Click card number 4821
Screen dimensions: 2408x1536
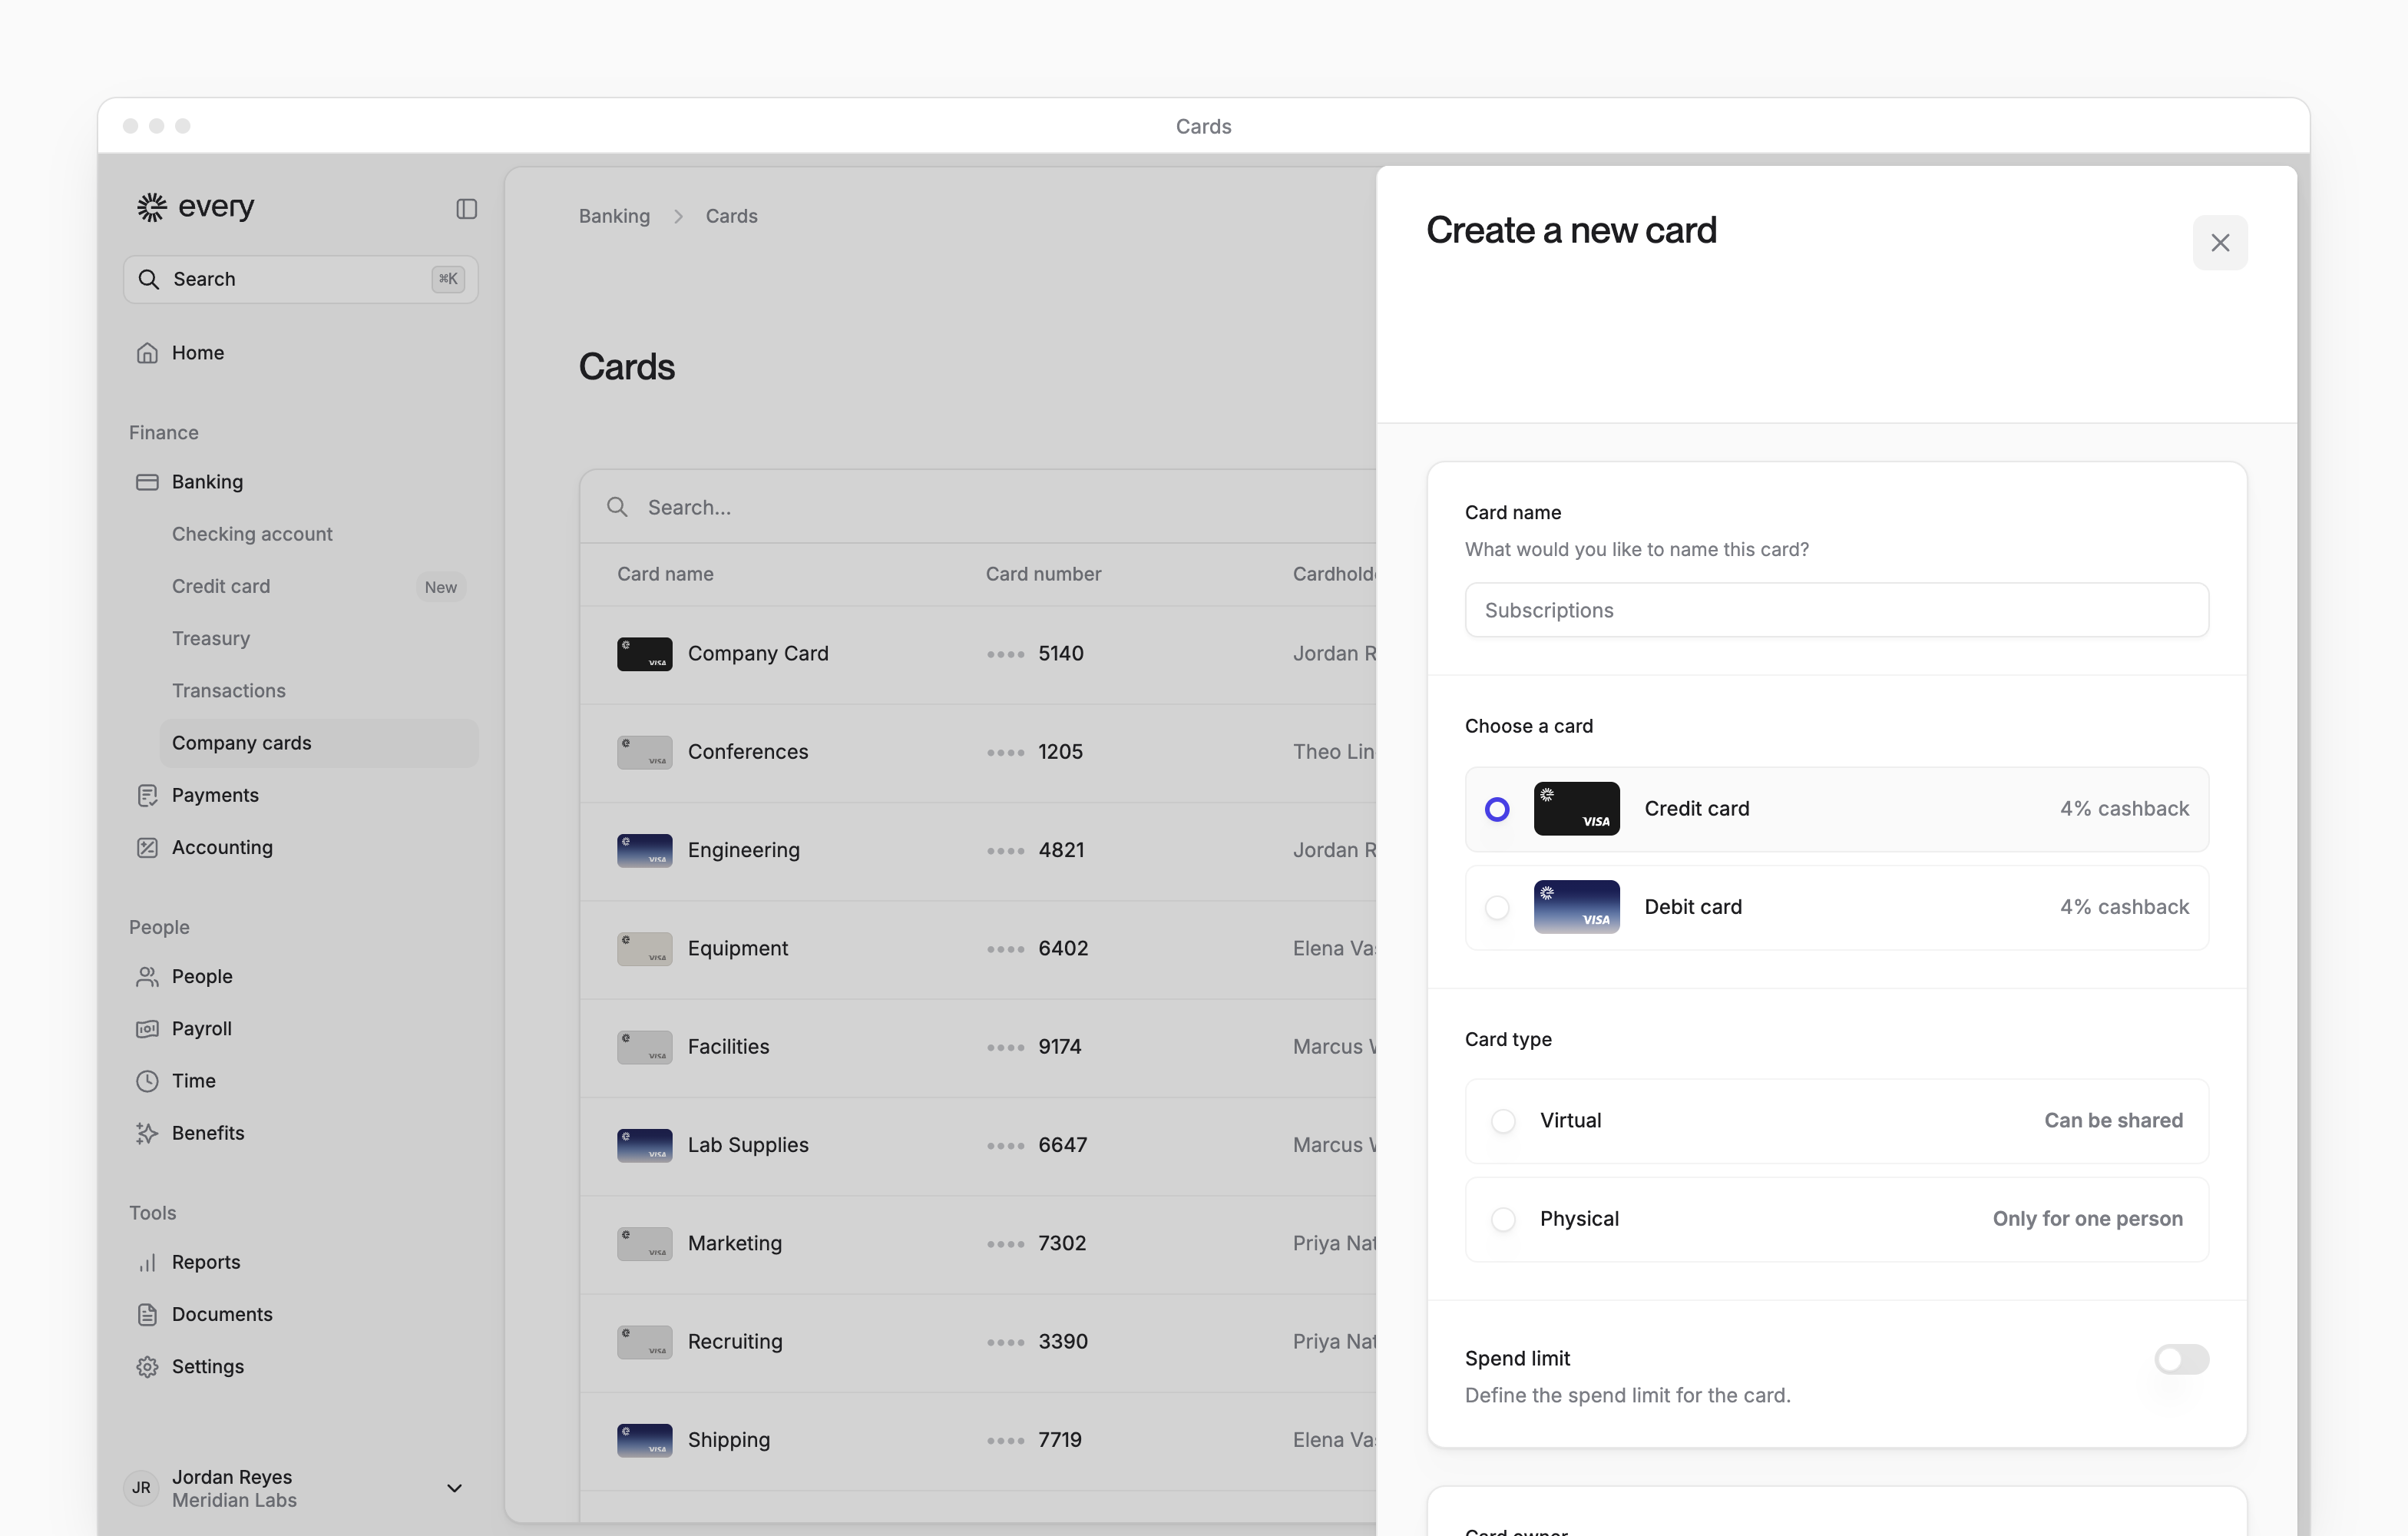pos(1061,850)
